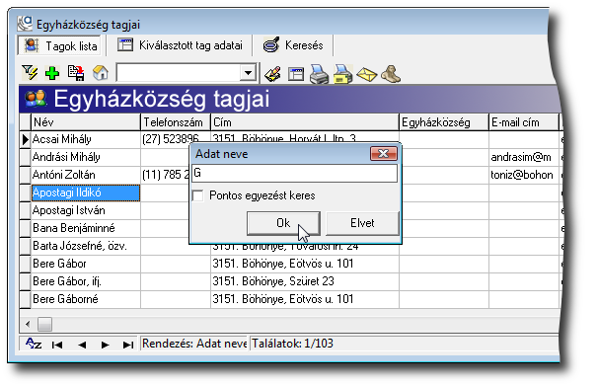Screen dimensions: 598x386
Task: Click the Adat neve text input field
Action: point(294,173)
